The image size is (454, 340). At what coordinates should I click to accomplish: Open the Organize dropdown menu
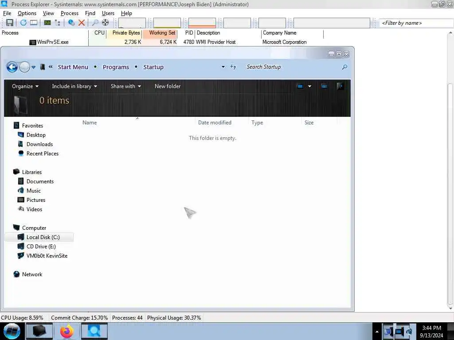pyautogui.click(x=25, y=86)
